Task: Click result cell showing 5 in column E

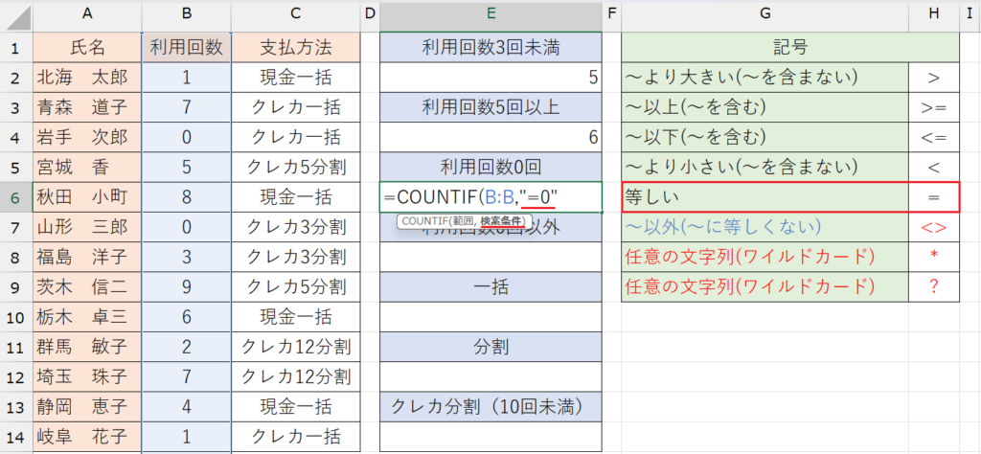Action: (490, 78)
